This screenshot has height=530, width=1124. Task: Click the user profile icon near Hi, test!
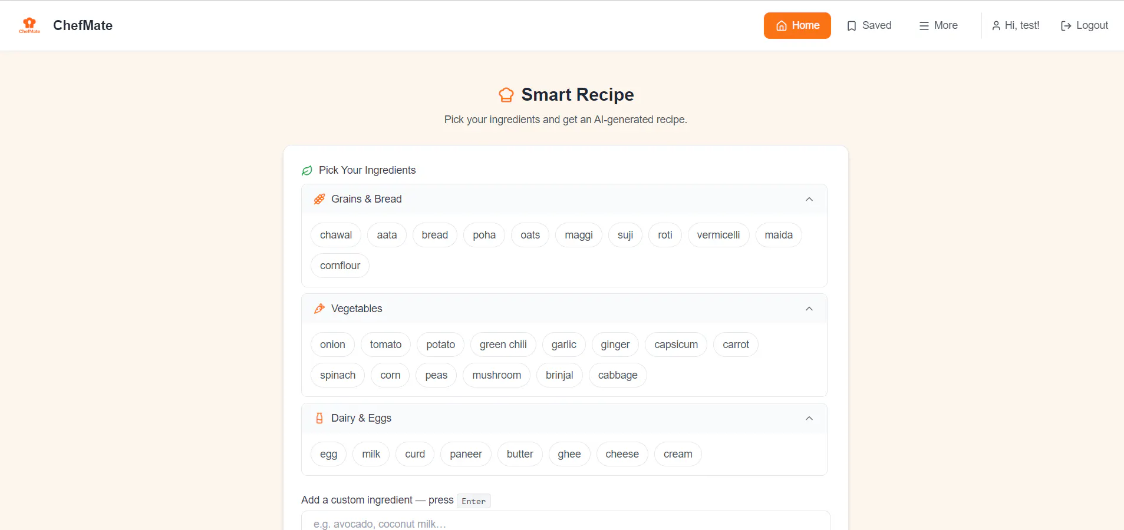996,26
